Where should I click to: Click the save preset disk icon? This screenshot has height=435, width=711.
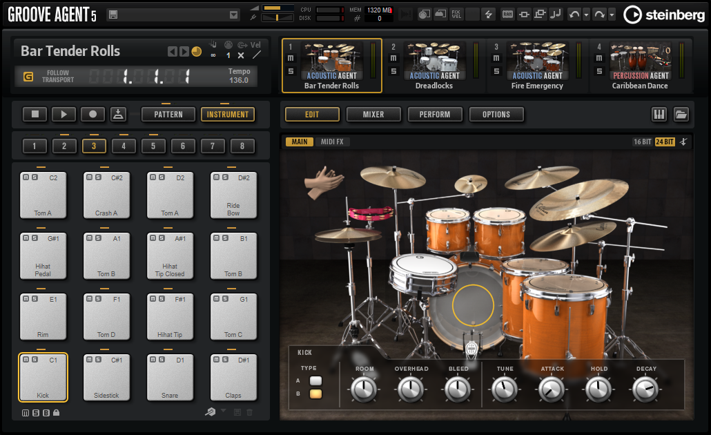tap(113, 15)
